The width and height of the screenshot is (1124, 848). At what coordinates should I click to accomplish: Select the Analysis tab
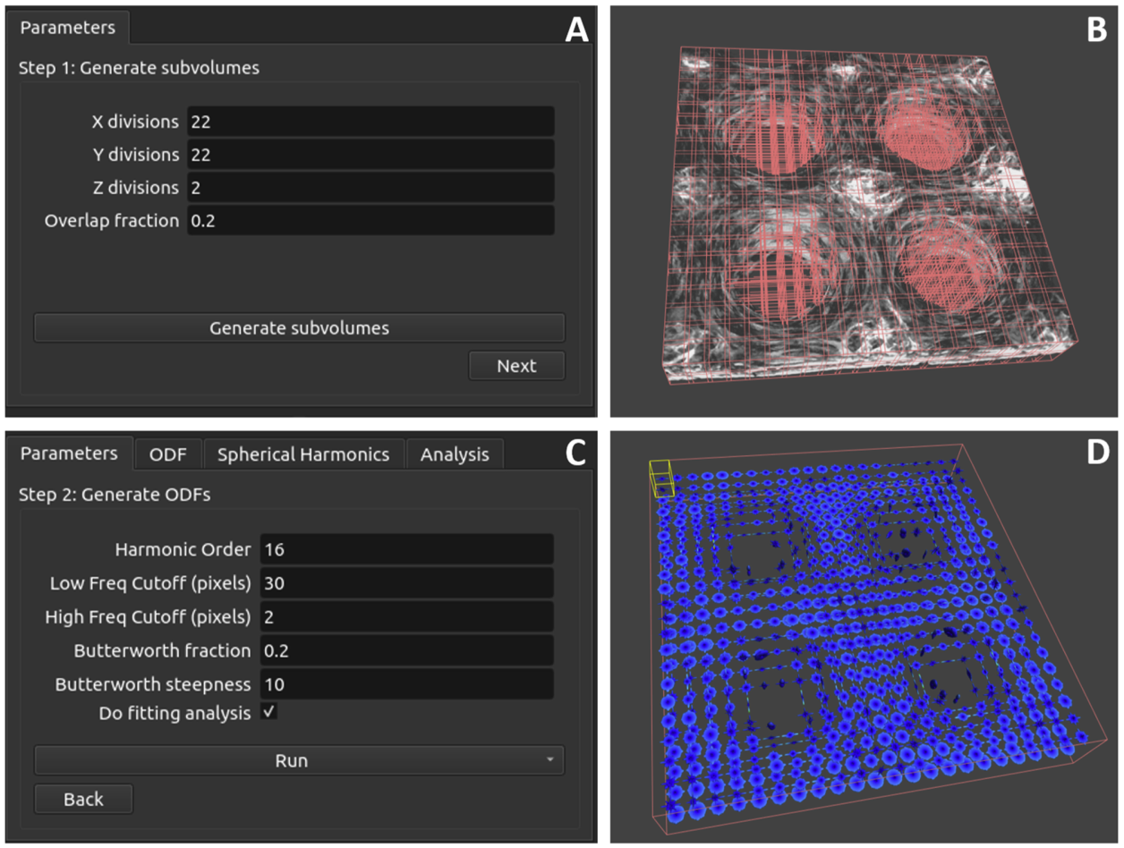click(x=455, y=454)
